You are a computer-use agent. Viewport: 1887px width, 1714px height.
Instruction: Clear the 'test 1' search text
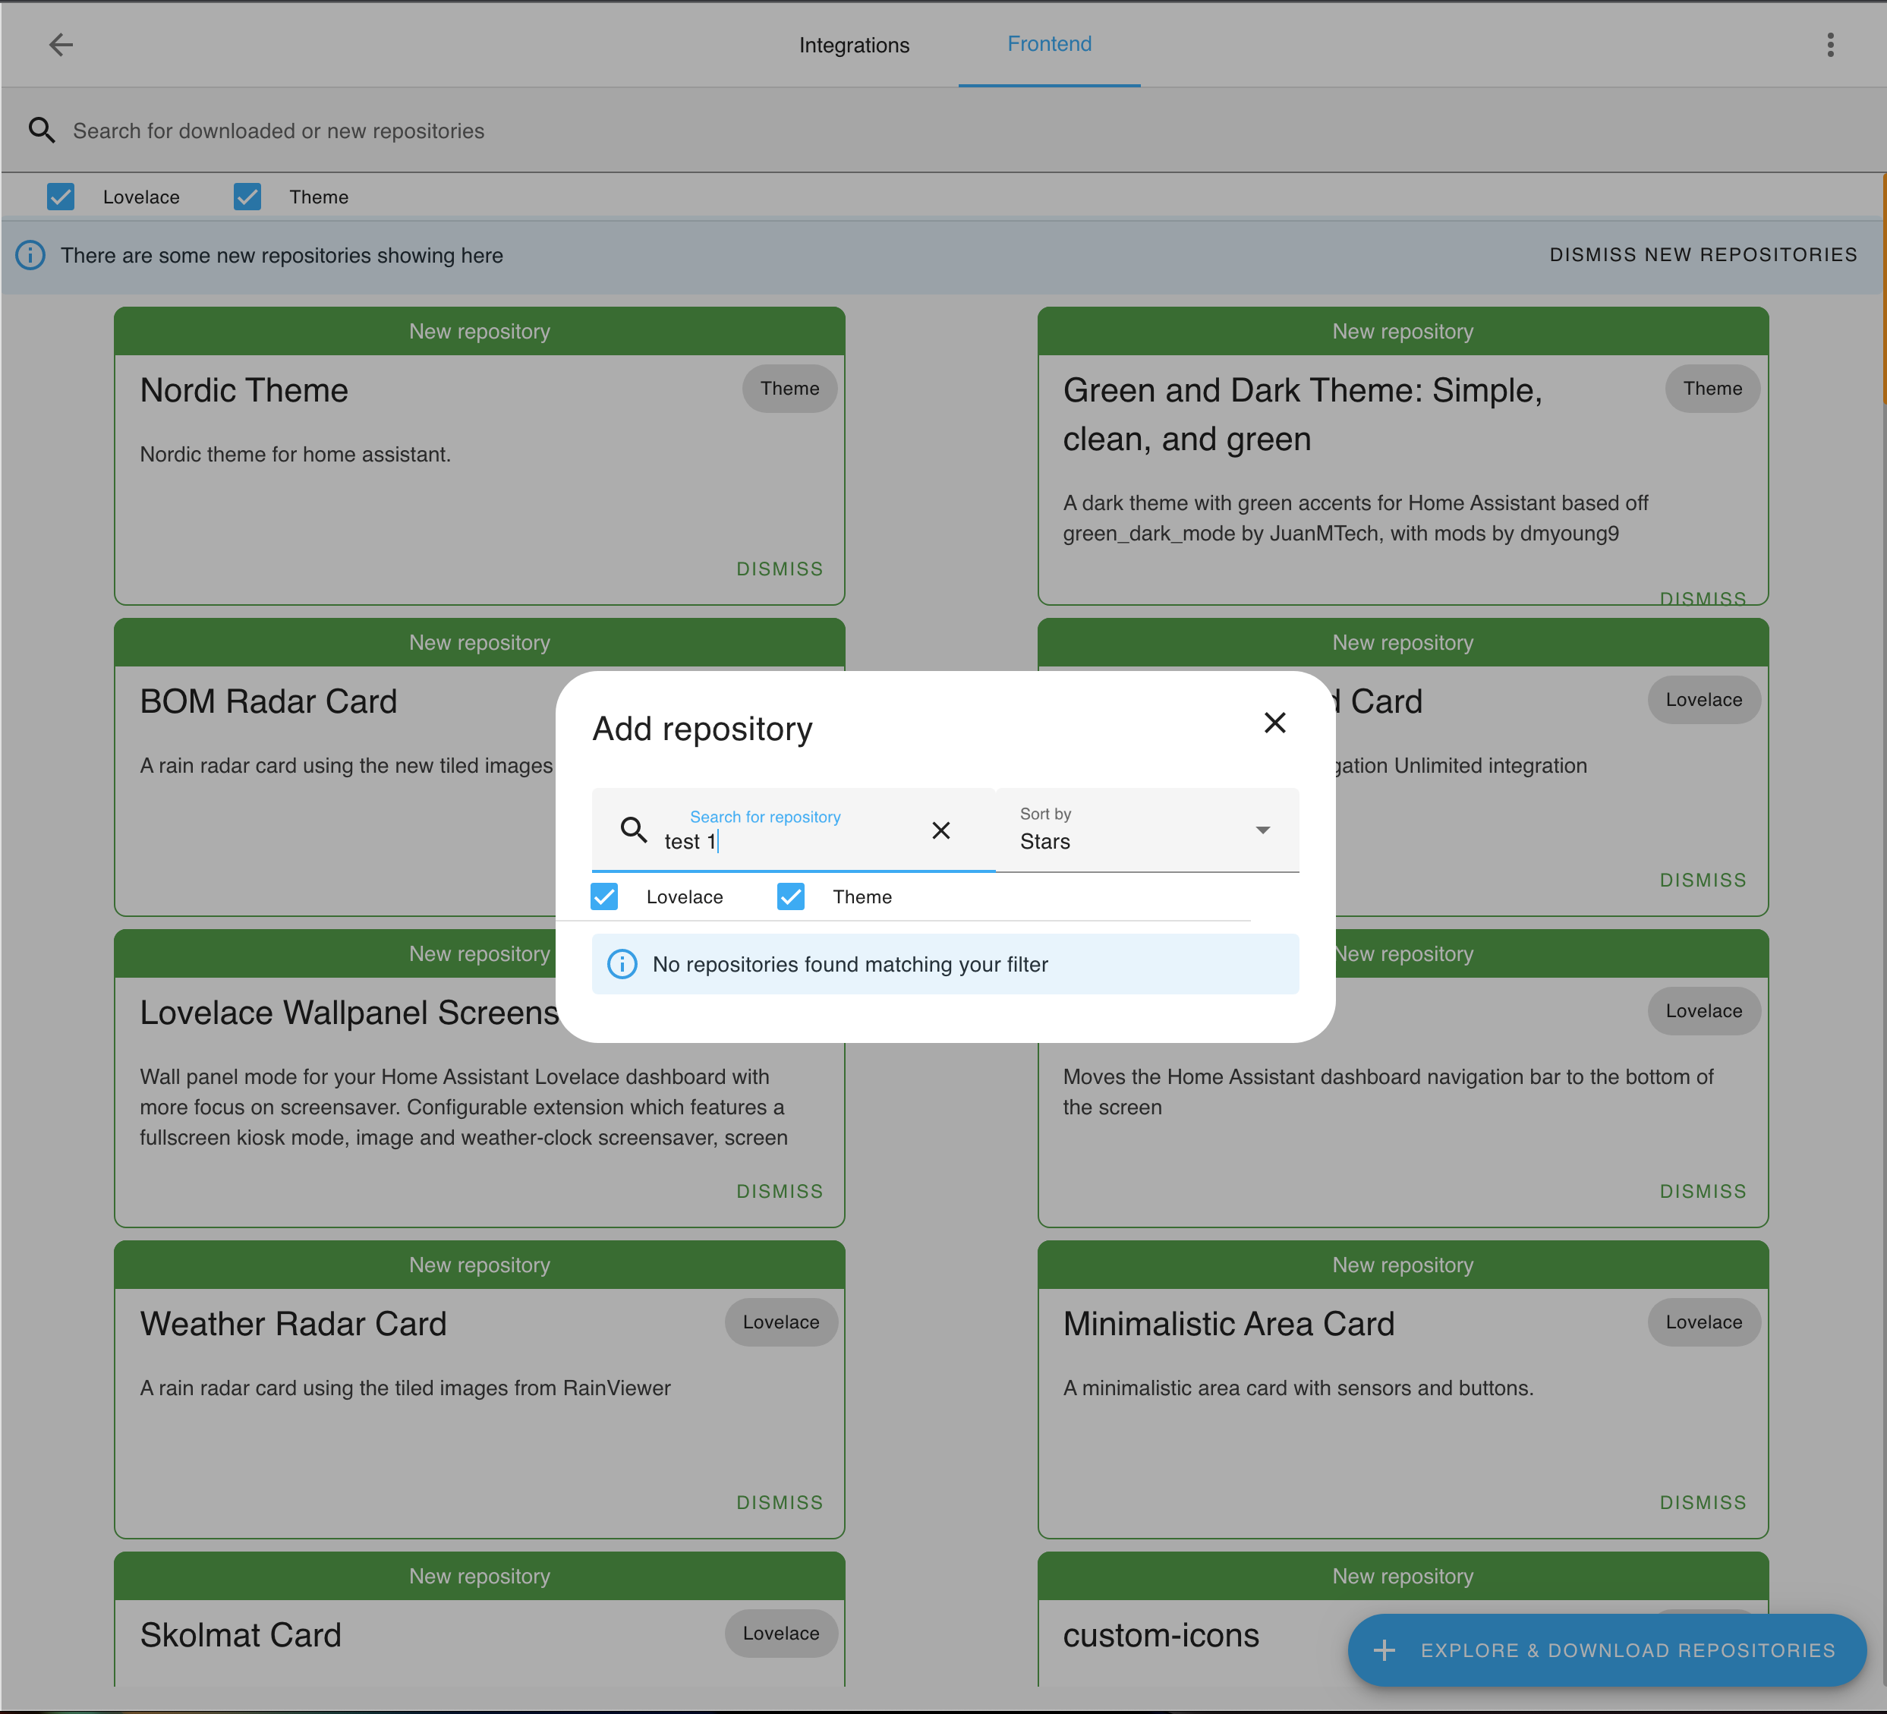(940, 830)
